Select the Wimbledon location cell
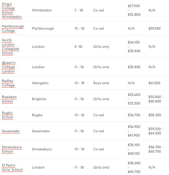The width and height of the screenshot is (169, 175). point(42,10)
